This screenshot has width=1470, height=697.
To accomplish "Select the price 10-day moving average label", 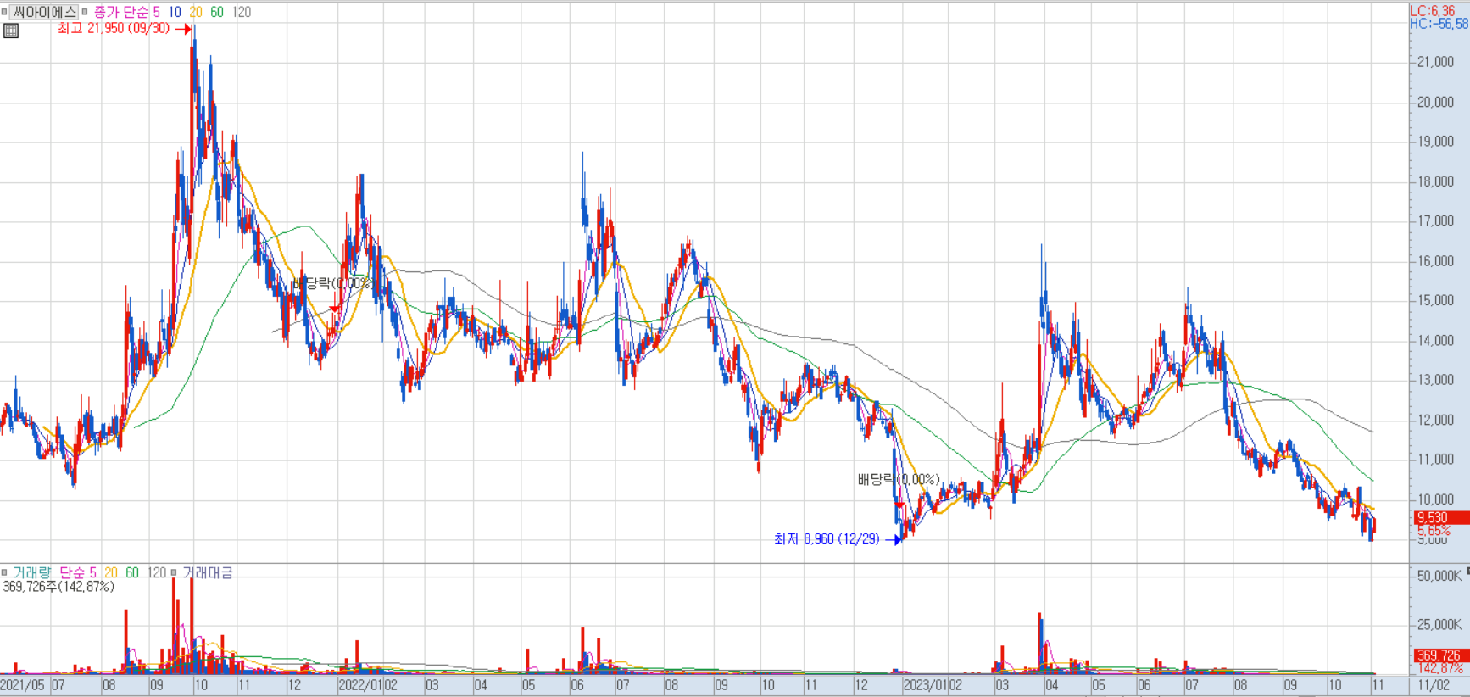I will point(175,12).
